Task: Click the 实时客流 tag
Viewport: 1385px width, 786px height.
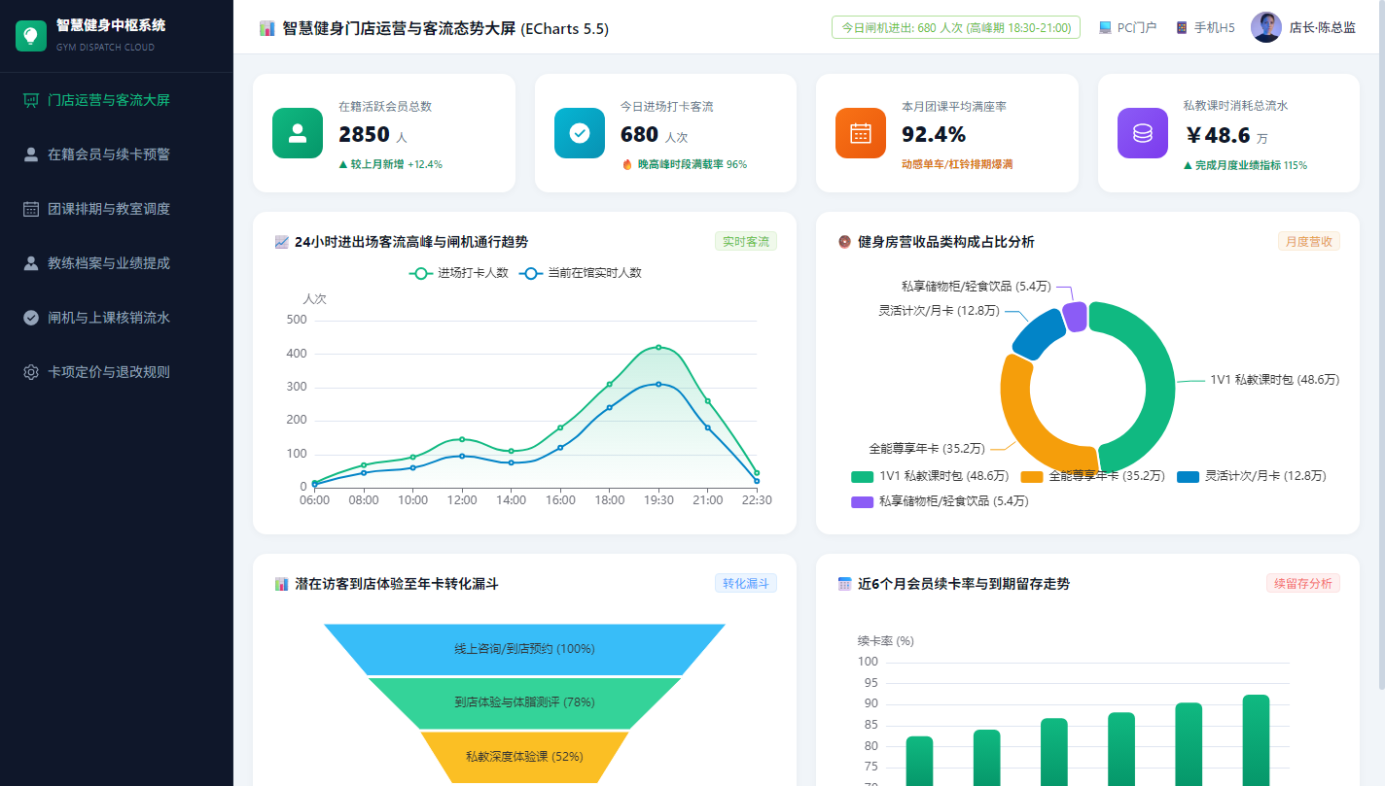Action: point(746,242)
